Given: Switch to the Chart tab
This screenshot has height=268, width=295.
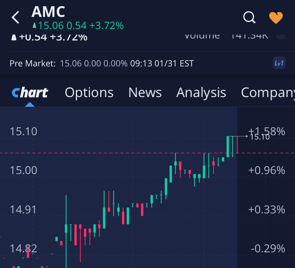Looking at the screenshot, I should (x=30, y=93).
